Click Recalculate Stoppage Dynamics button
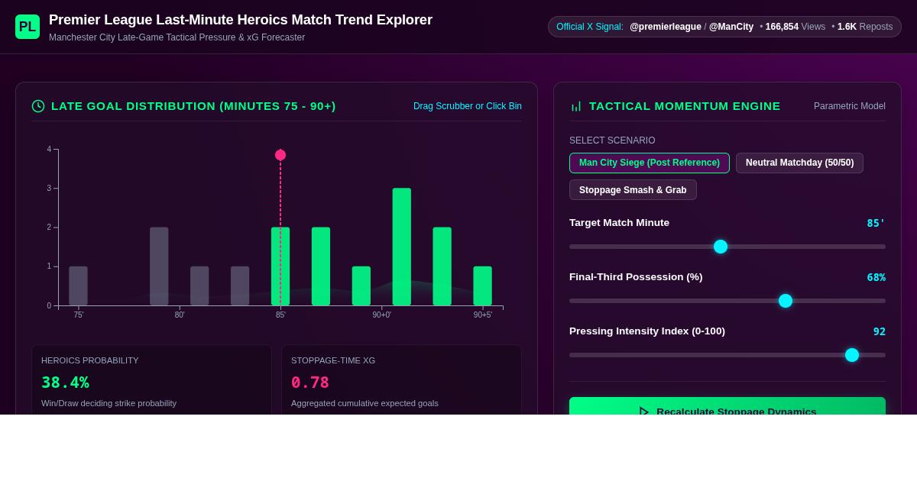 727,406
